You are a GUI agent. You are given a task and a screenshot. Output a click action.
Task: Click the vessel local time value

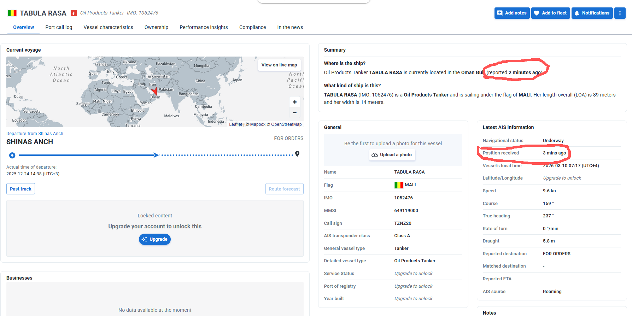571,166
